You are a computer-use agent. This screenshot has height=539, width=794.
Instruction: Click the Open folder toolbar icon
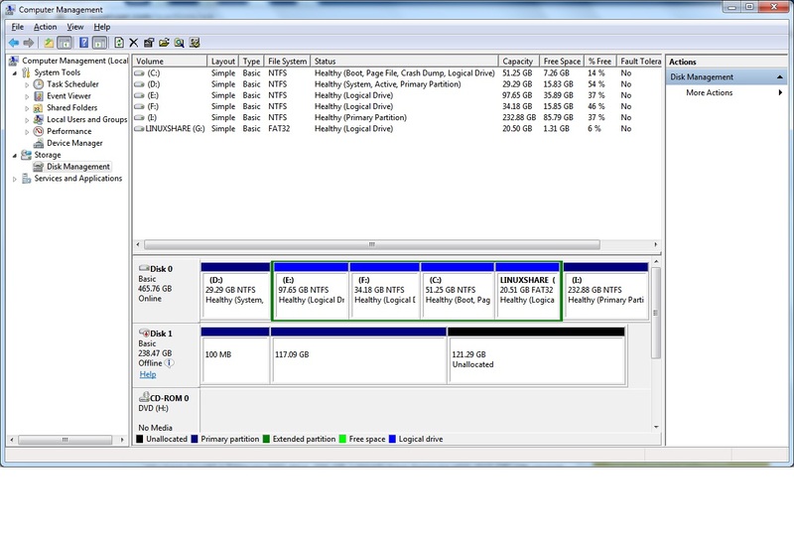pos(164,43)
